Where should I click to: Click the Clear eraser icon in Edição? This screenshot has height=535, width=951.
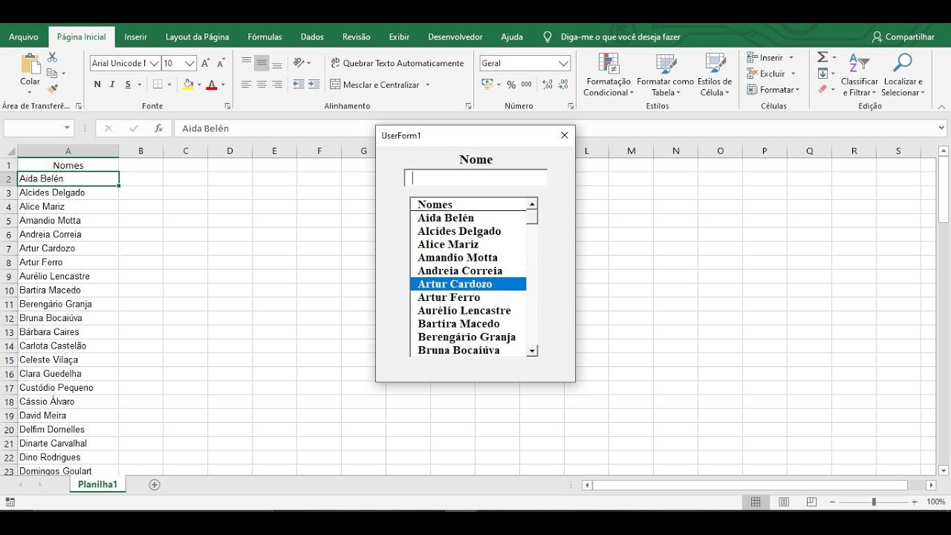822,89
